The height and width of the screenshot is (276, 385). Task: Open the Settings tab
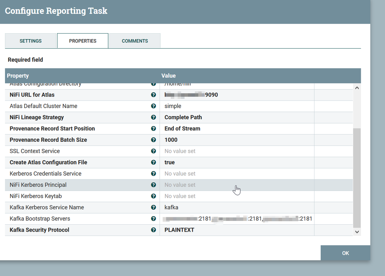click(30, 41)
